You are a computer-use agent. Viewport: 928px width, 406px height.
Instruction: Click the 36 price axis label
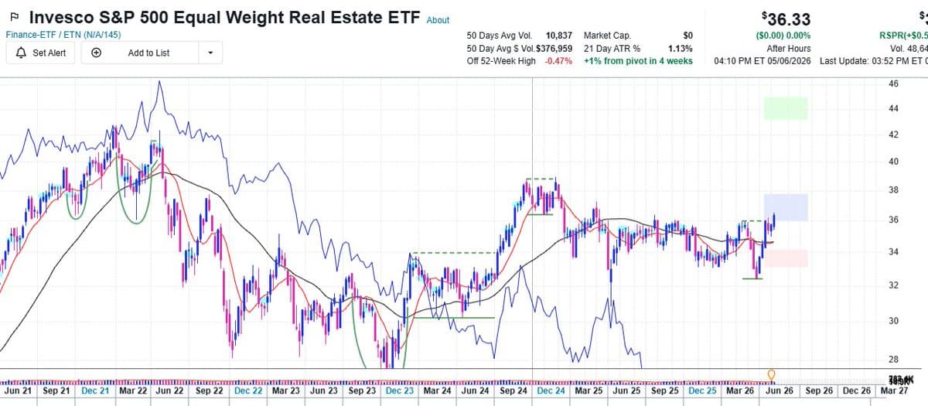point(893,220)
